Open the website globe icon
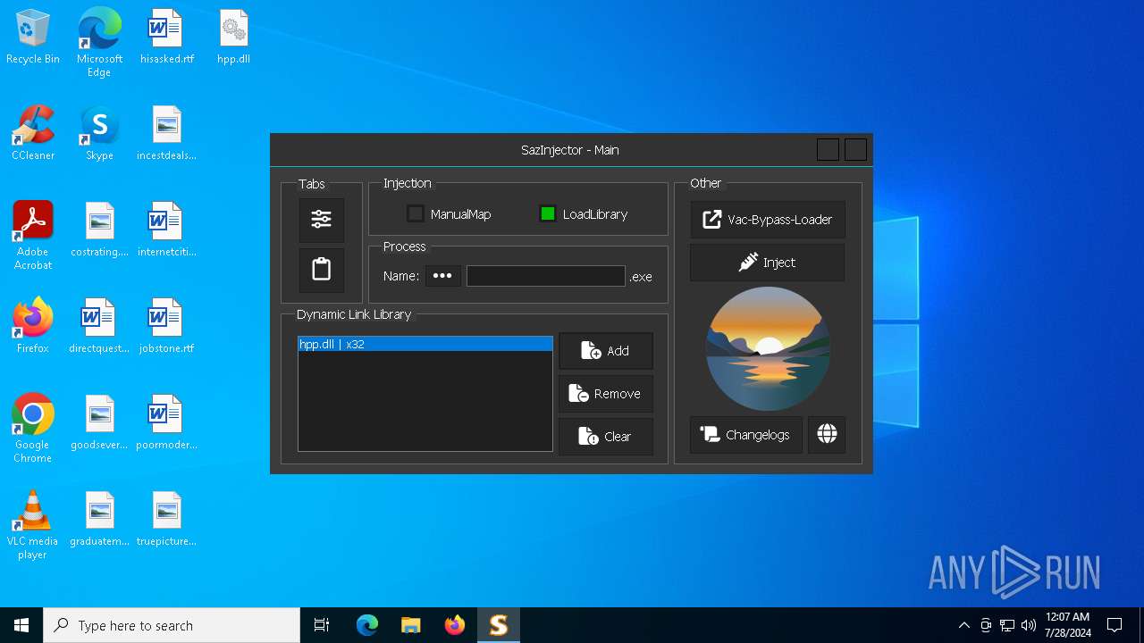 [827, 435]
